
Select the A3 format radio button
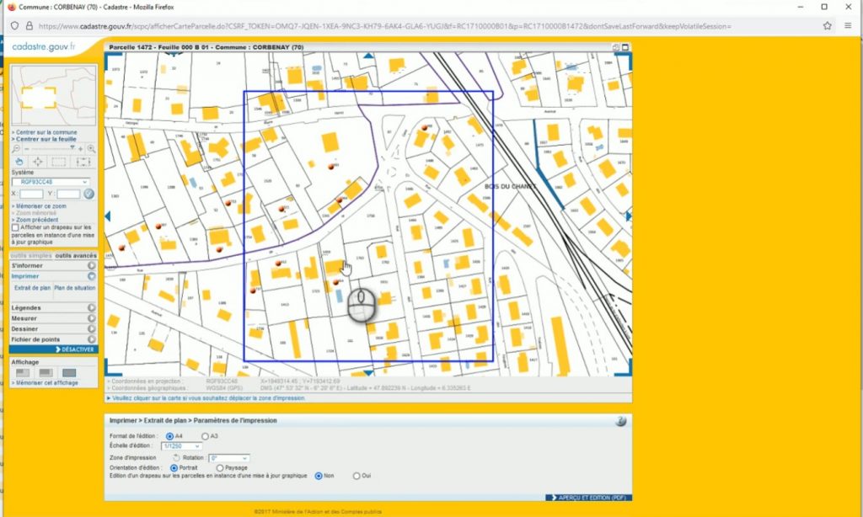pos(205,435)
